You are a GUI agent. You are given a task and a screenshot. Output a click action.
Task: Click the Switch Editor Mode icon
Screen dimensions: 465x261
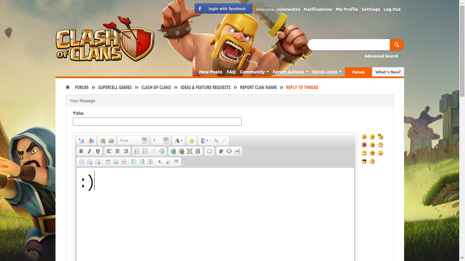click(81, 141)
